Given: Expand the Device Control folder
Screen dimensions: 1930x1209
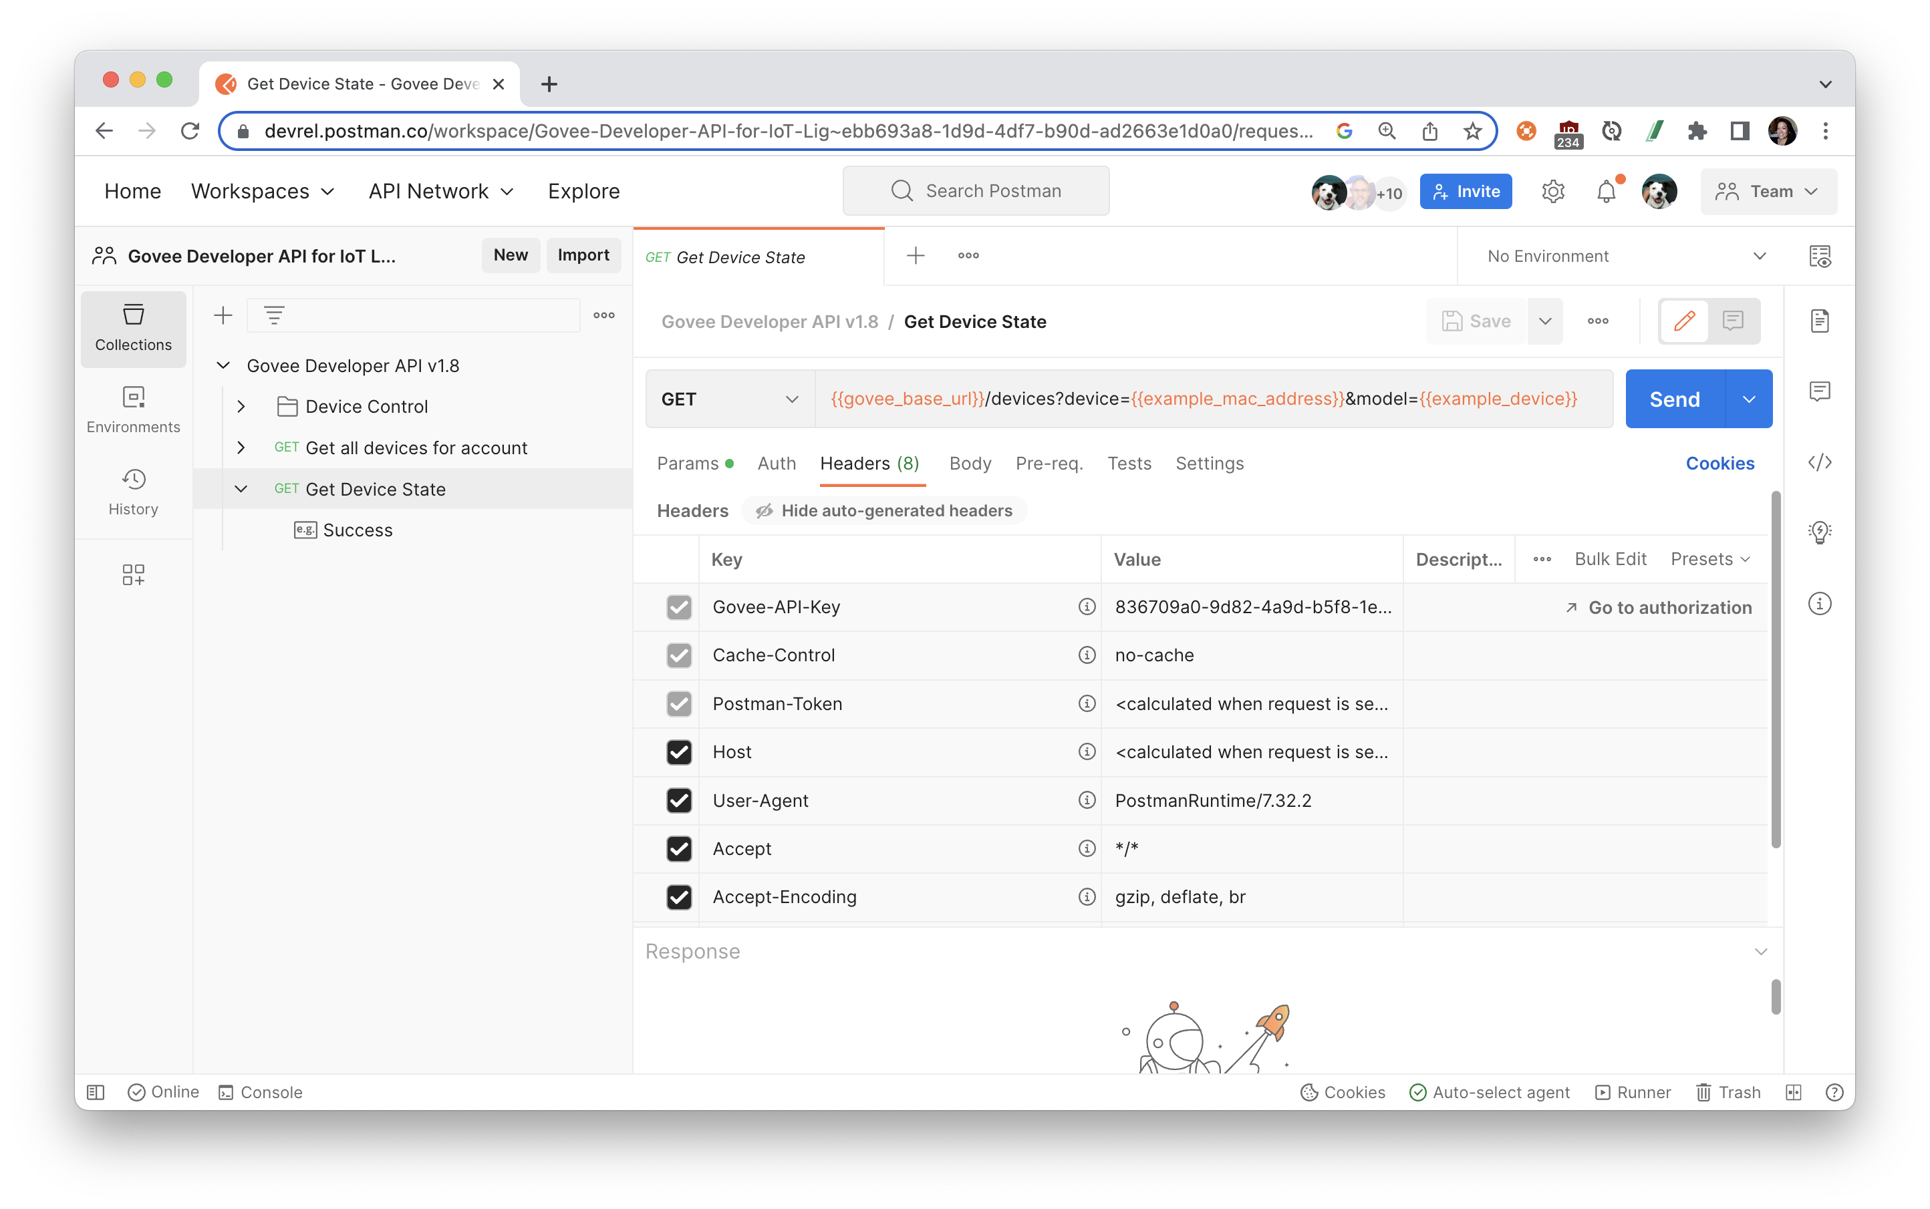Looking at the screenshot, I should click(241, 406).
